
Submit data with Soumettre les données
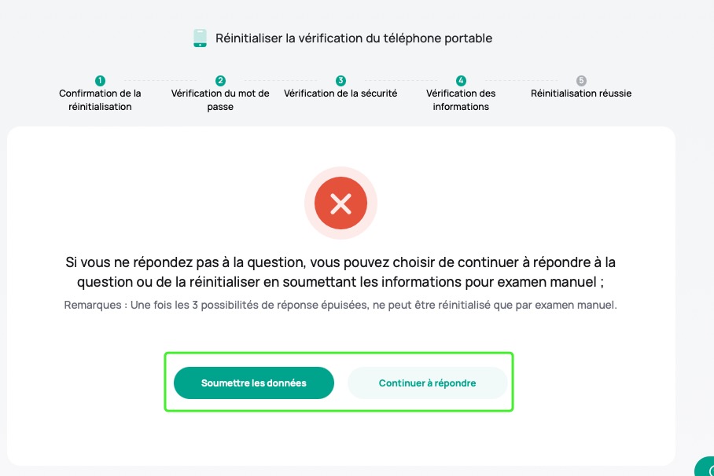(x=254, y=383)
